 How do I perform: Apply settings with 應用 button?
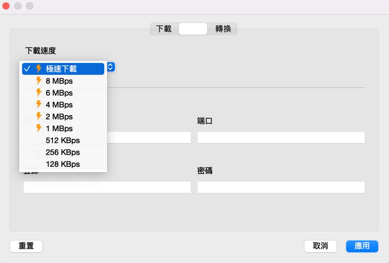tap(362, 246)
